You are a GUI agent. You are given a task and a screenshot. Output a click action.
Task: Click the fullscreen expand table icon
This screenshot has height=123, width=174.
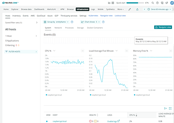coord(170,108)
